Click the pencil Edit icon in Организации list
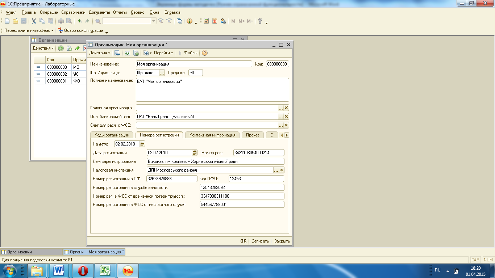The height and width of the screenshot is (278, 495). point(77,48)
